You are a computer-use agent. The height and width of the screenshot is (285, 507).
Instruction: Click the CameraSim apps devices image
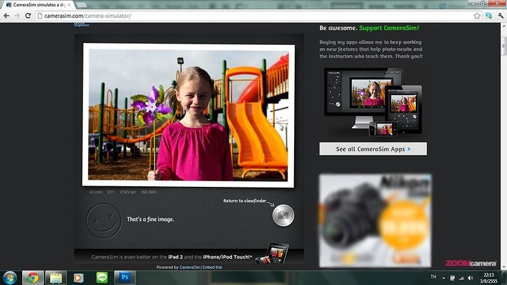pyautogui.click(x=373, y=102)
